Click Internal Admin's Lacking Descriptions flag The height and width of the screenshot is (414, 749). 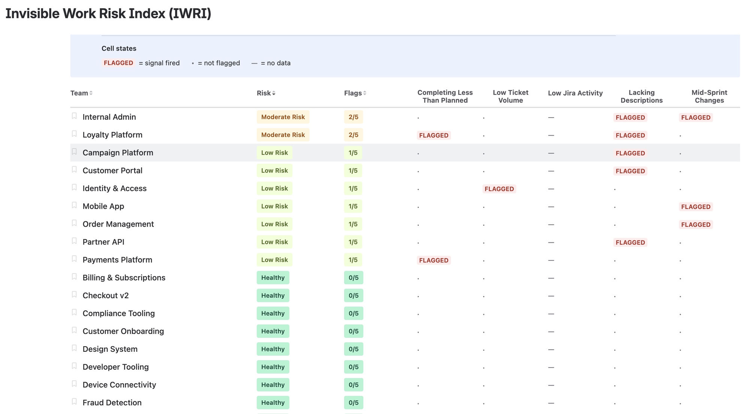630,117
